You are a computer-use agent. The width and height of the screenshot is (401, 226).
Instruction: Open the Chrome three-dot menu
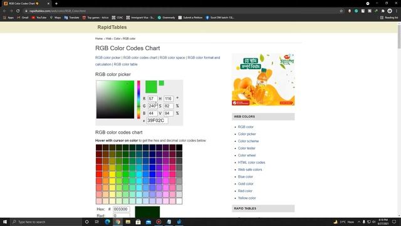[x=397, y=11]
